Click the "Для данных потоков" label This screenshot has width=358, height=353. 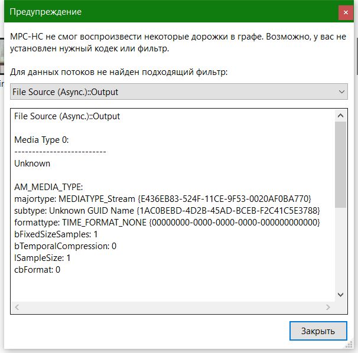tap(119, 72)
